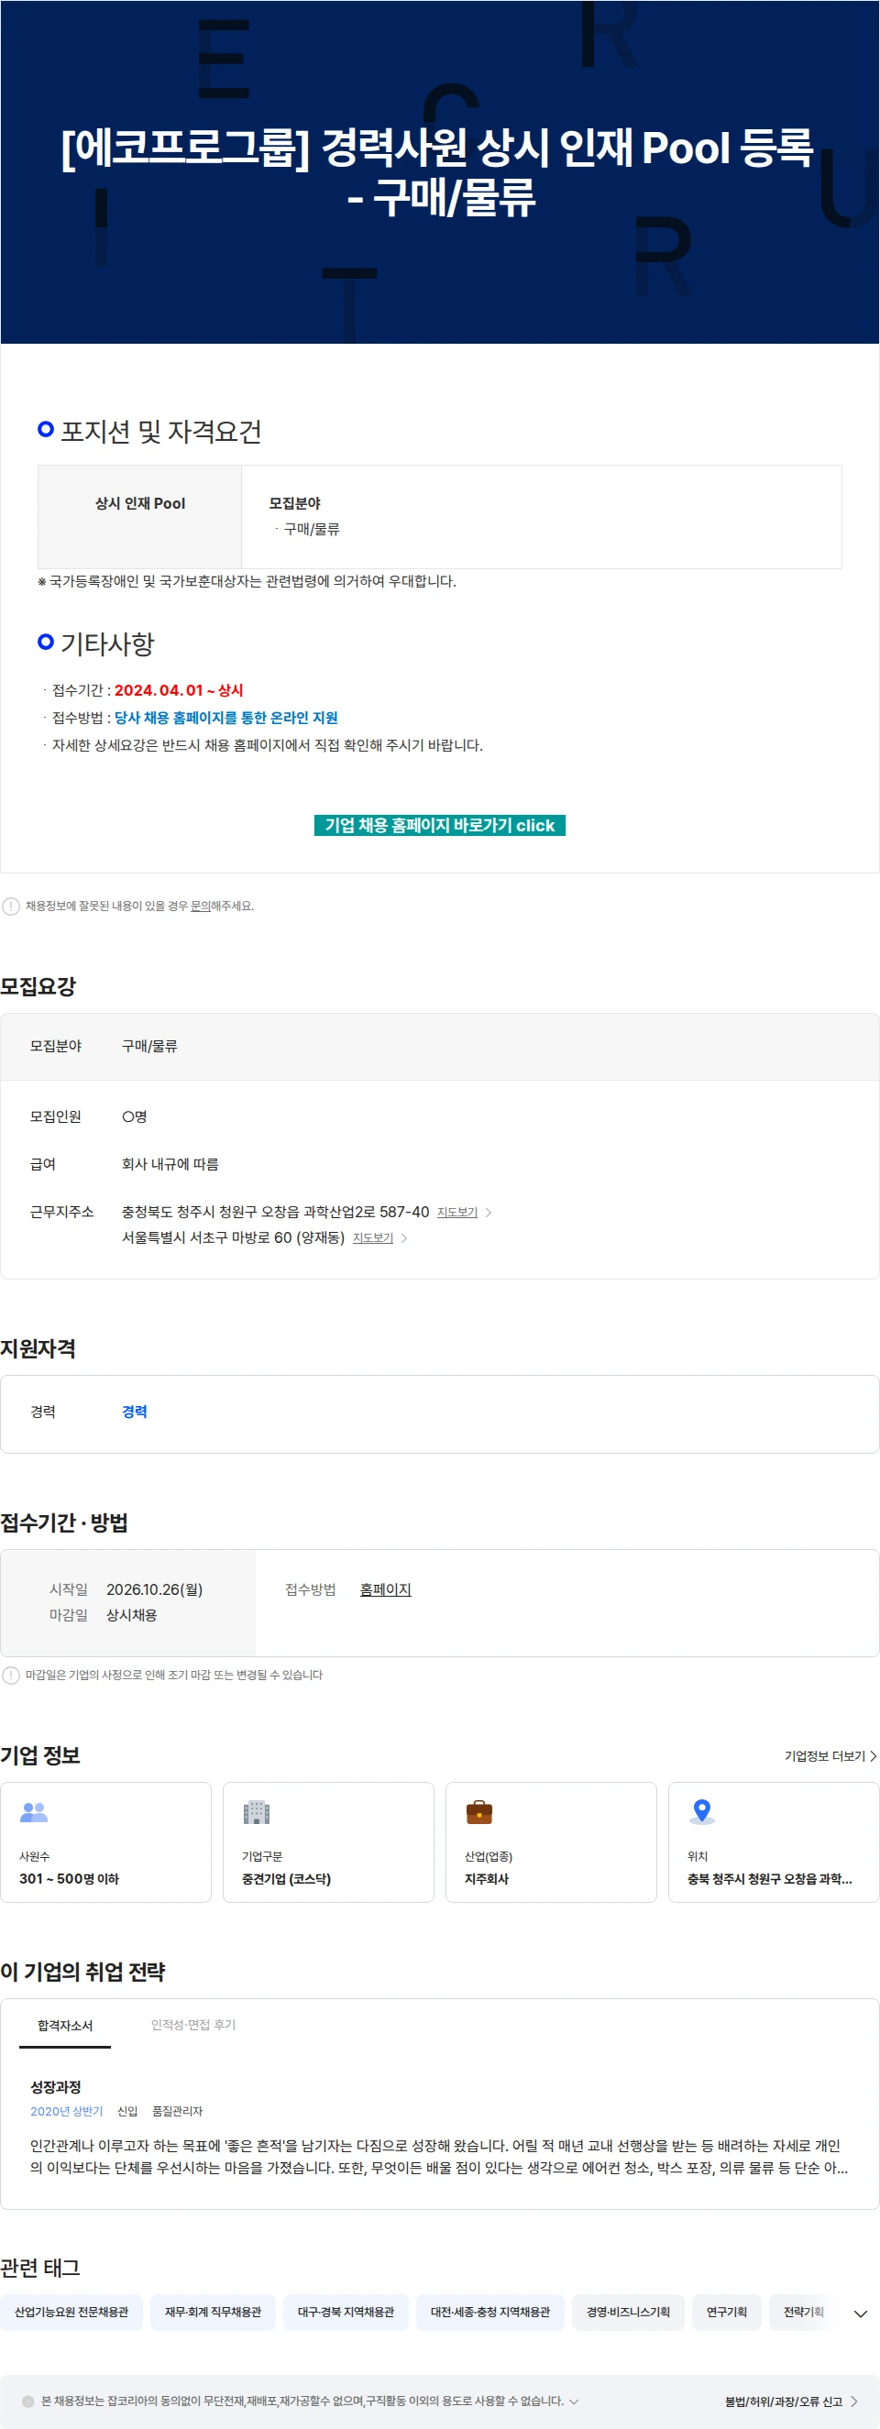The height and width of the screenshot is (2429, 880).
Task: Click the 전략기획 tag
Action: [804, 2312]
